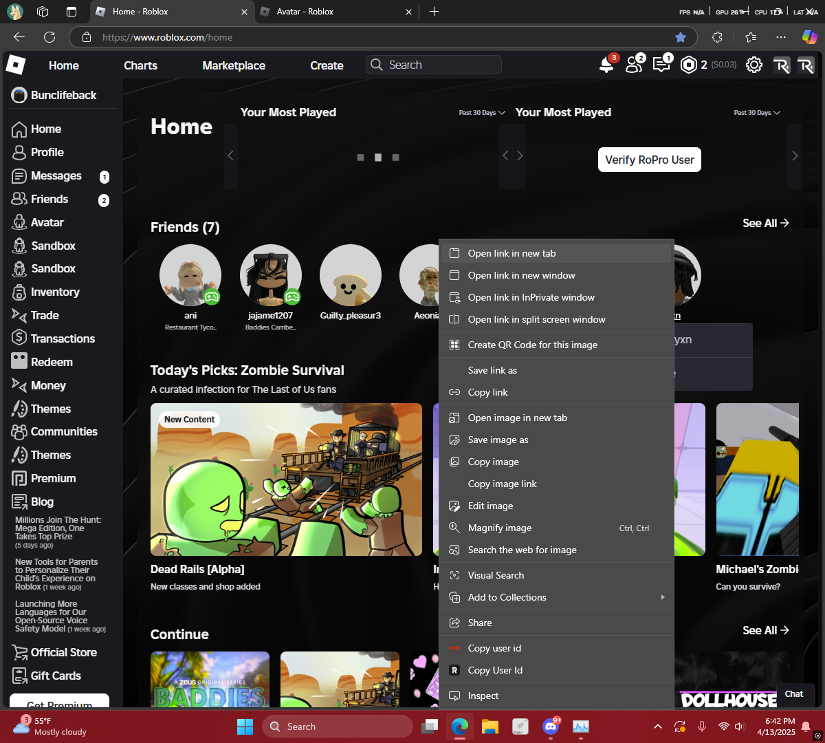Open Official Store in the sidebar
Viewport: 825px width, 743px height.
(55, 652)
